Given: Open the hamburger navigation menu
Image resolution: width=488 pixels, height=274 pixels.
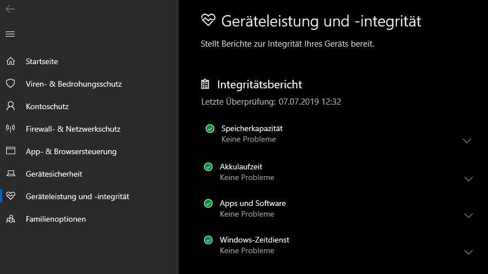Looking at the screenshot, I should 10,34.
